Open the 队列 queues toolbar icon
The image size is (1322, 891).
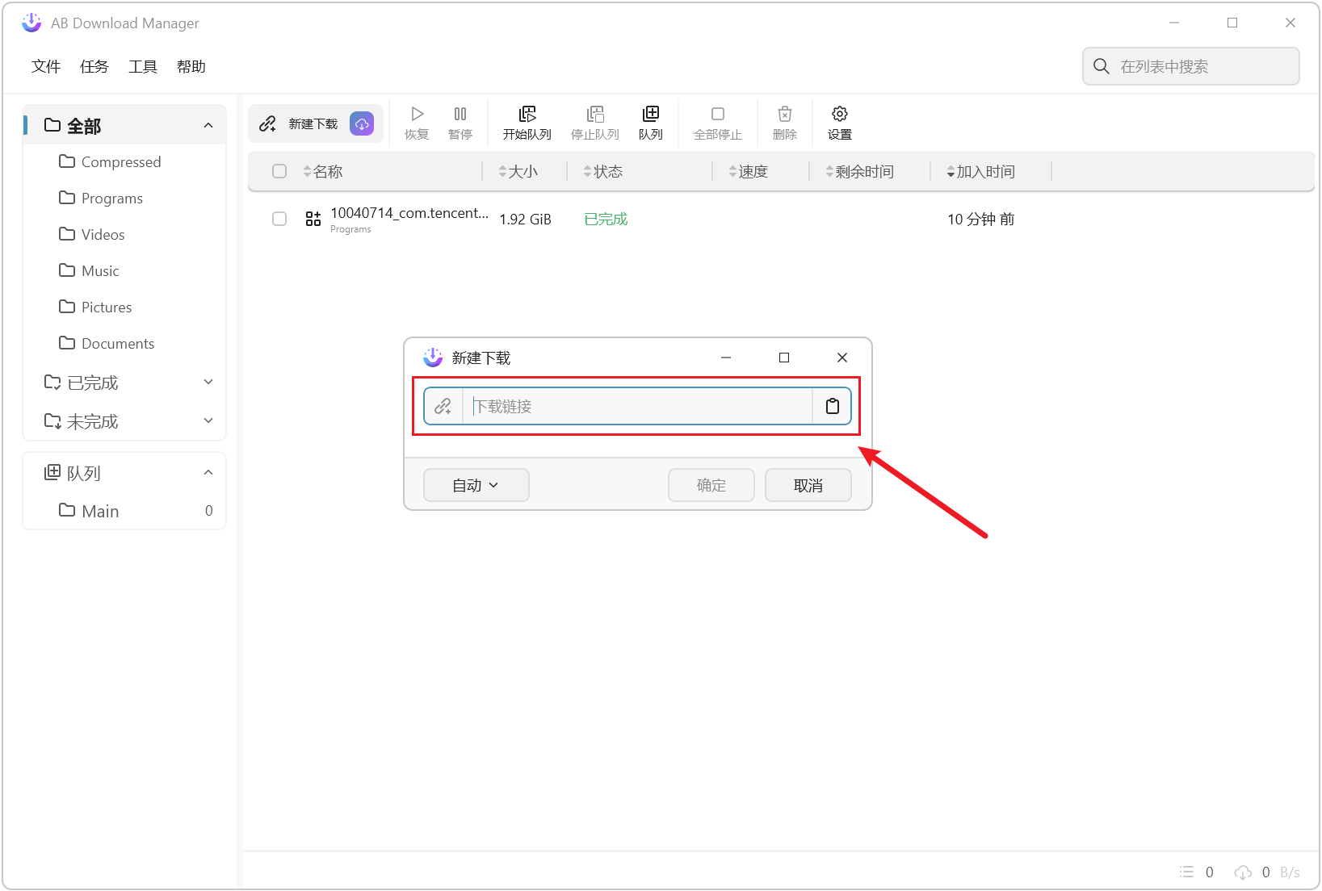[x=651, y=114]
